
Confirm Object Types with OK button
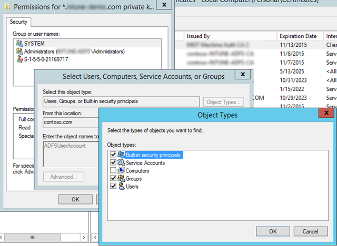(x=273, y=231)
